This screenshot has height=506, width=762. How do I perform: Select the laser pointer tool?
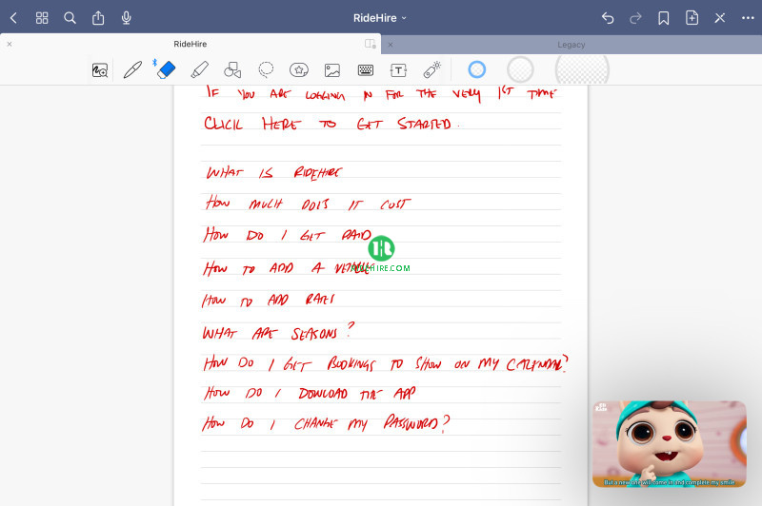(431, 69)
